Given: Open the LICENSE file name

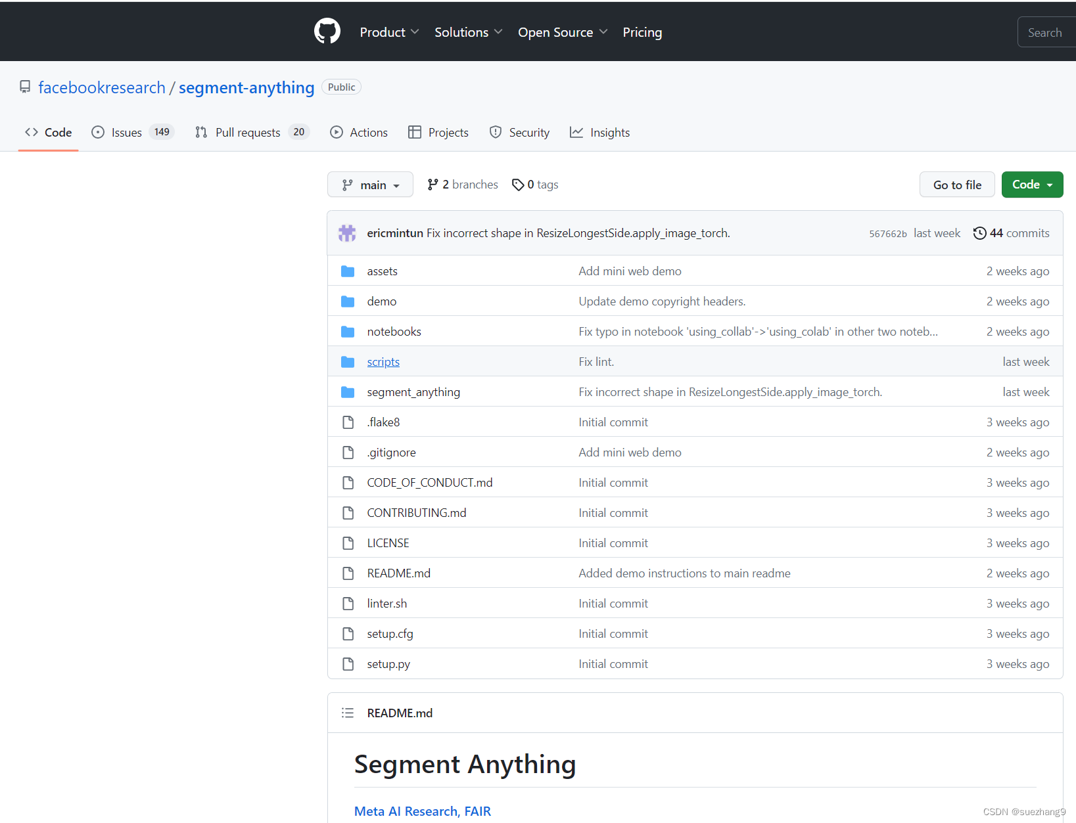Looking at the screenshot, I should 388,543.
